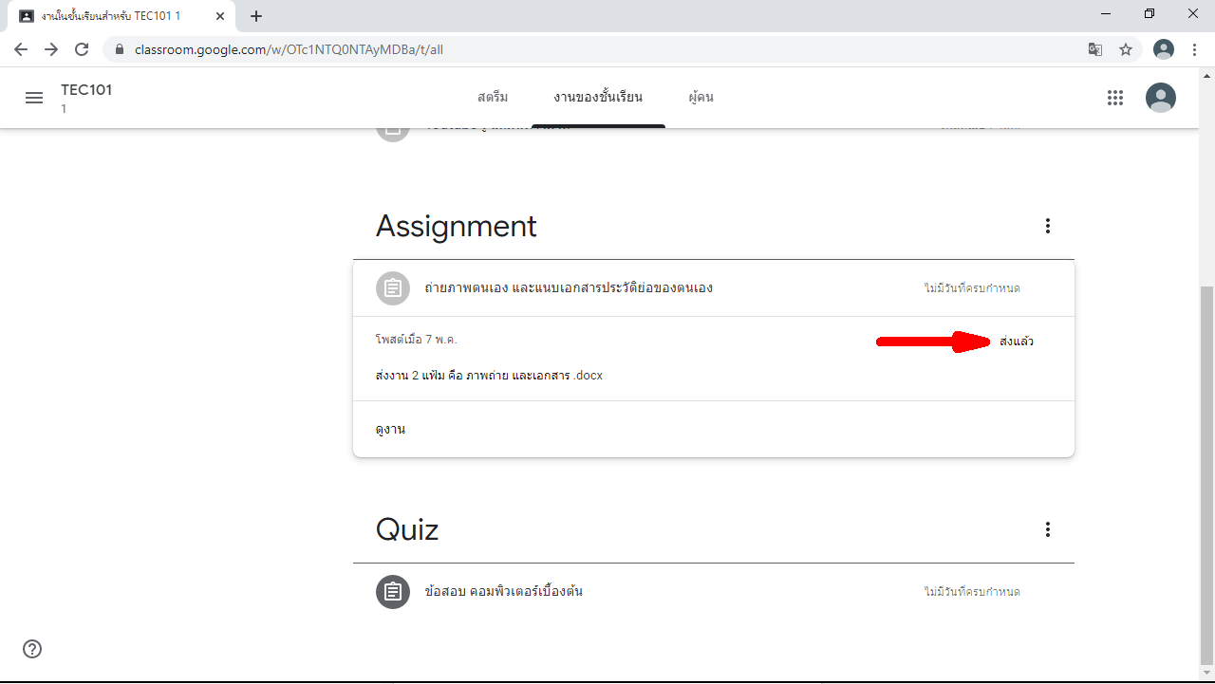Click the Google account avatar

pos(1160,98)
